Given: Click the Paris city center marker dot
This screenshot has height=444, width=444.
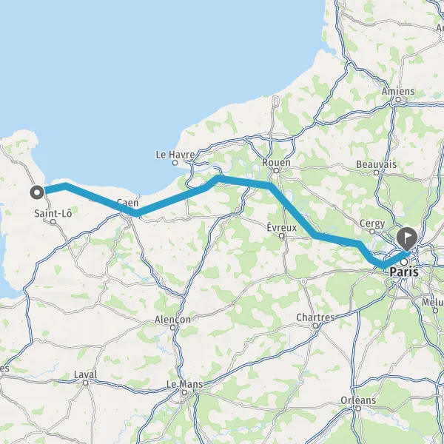Looking at the screenshot, I should 404,262.
